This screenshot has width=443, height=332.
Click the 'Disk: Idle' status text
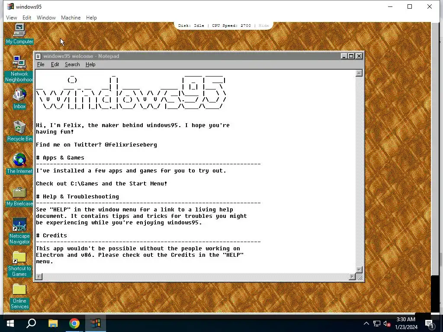[x=191, y=26]
